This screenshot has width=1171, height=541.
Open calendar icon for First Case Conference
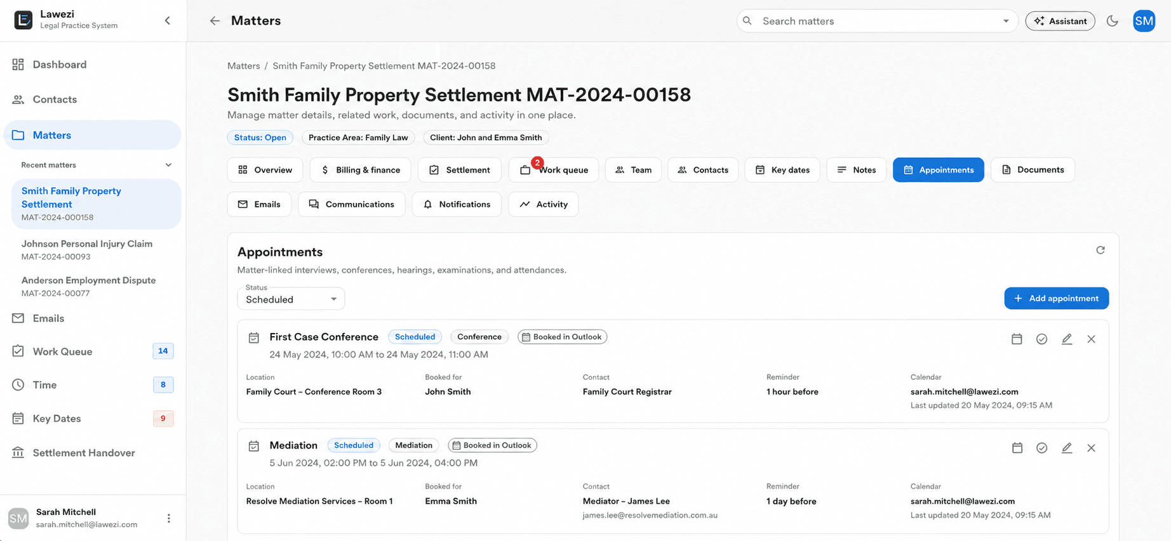pos(1017,339)
